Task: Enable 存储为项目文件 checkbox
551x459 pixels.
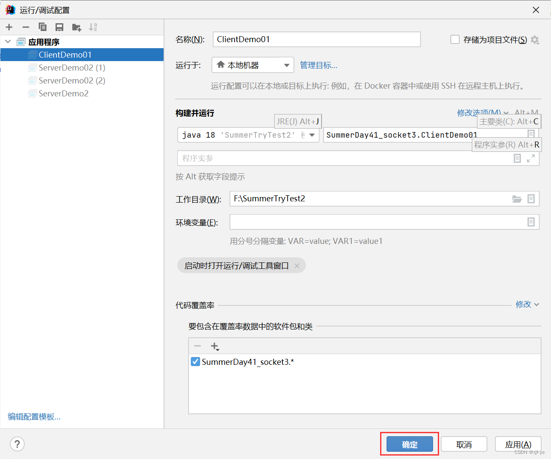Action: (455, 40)
